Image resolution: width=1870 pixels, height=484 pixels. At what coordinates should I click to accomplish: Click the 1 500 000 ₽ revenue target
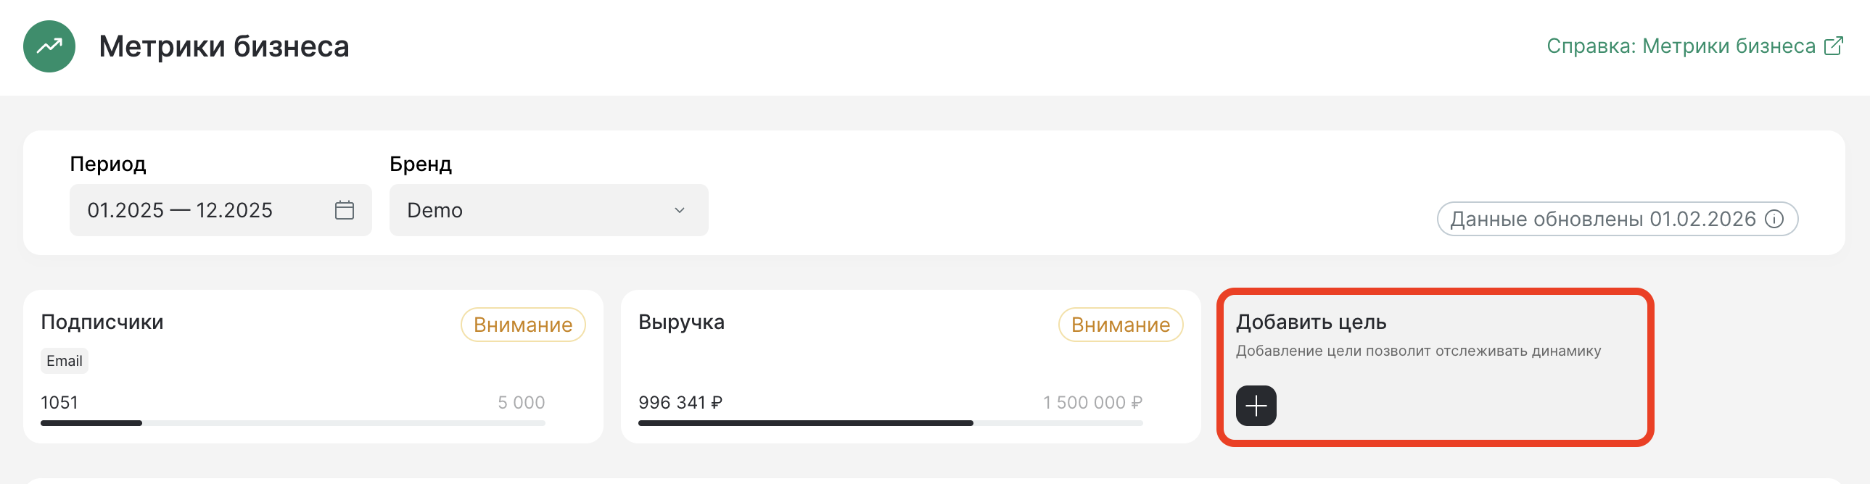pos(1092,403)
